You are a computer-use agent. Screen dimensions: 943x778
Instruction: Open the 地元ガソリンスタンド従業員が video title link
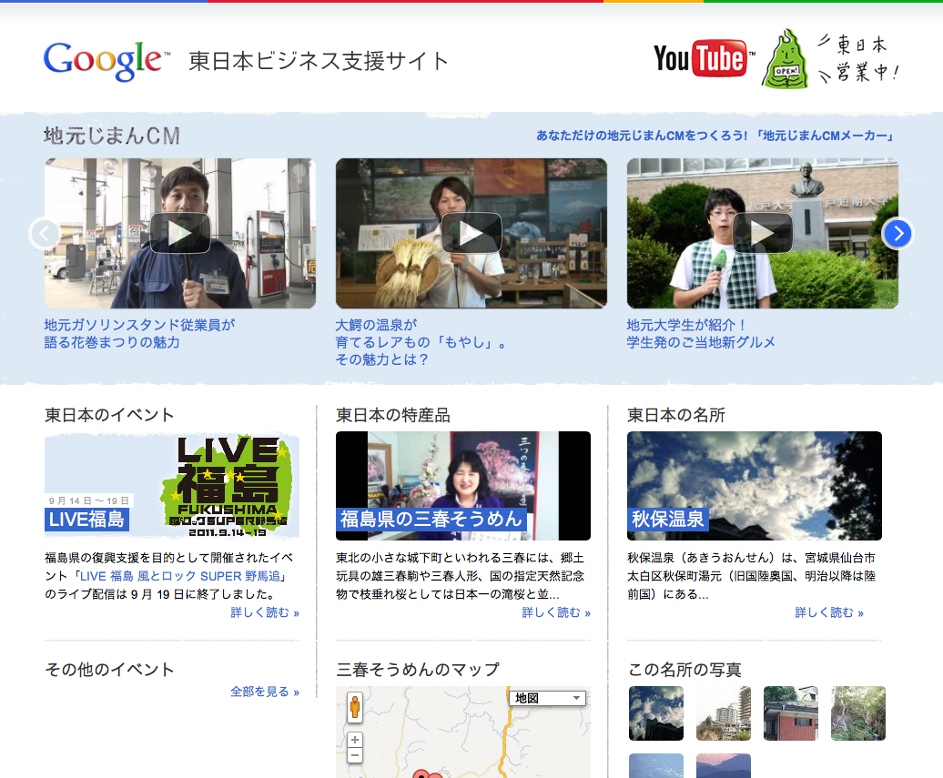point(139,334)
